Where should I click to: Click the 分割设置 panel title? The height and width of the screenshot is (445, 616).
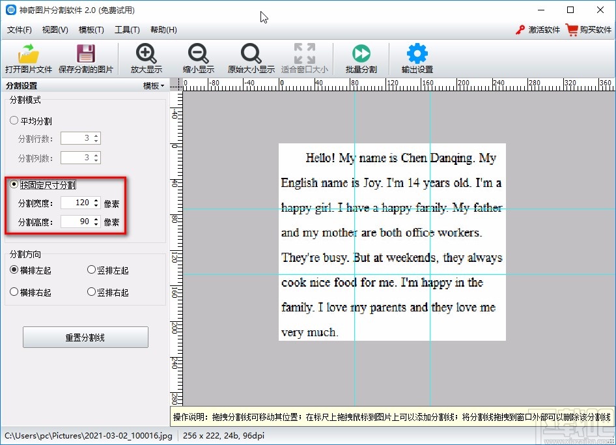click(21, 86)
